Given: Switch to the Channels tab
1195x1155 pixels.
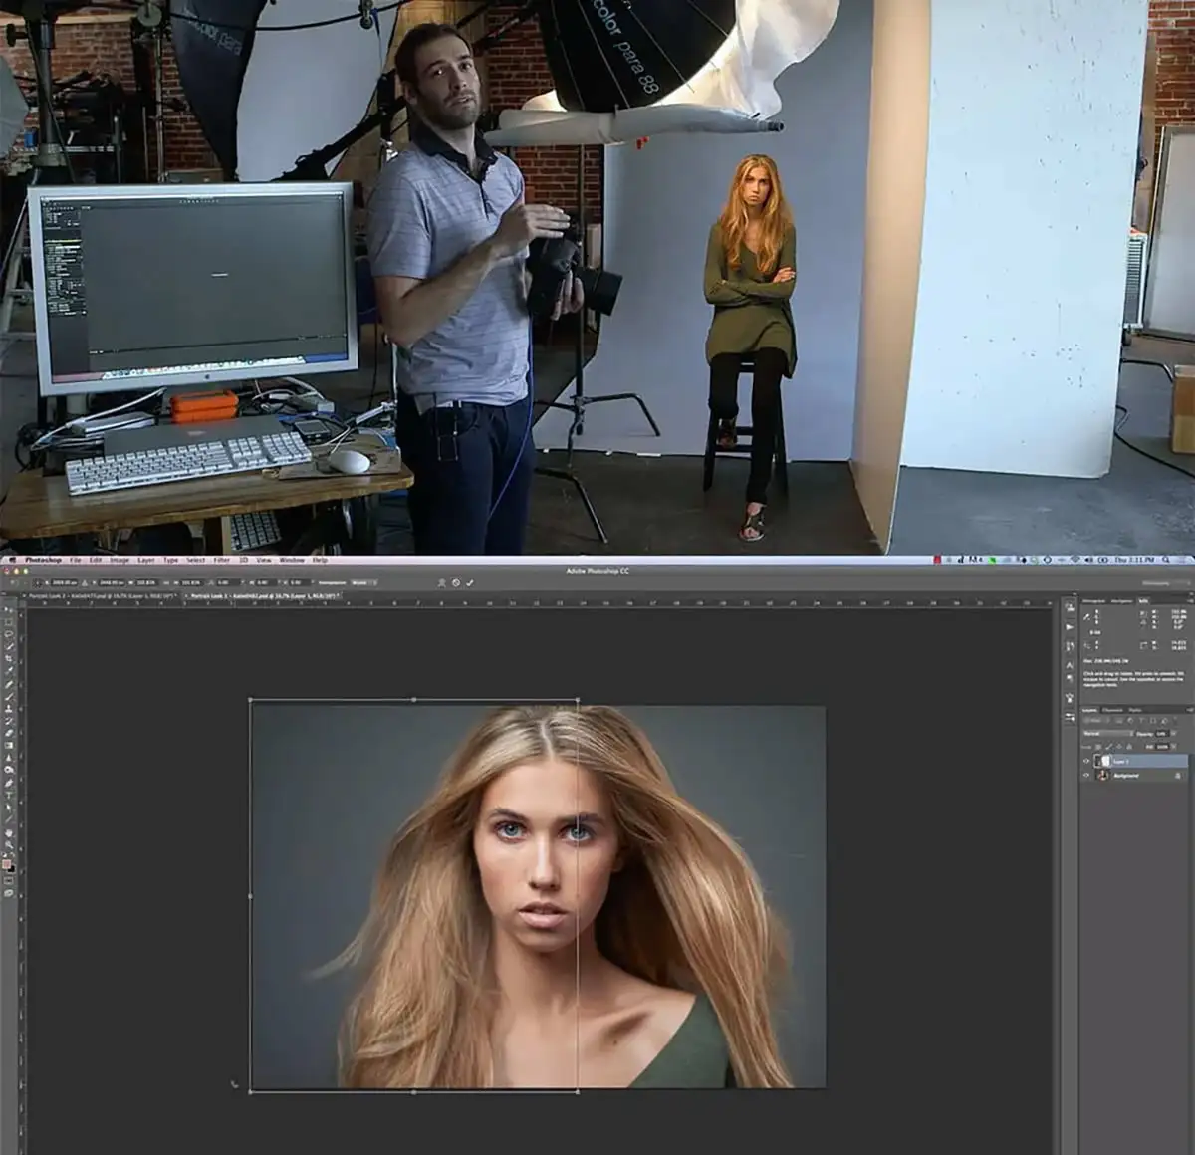Looking at the screenshot, I should [1113, 710].
